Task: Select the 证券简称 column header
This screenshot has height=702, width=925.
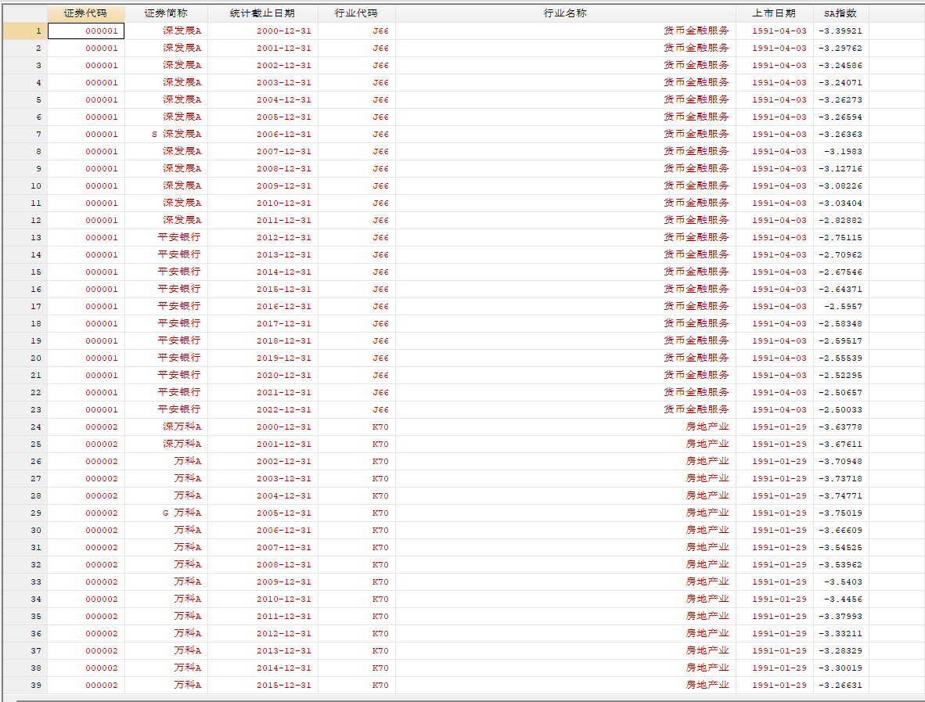Action: click(x=166, y=13)
